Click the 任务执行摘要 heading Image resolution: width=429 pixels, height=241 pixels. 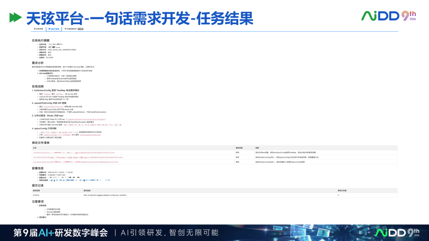(x=41, y=40)
